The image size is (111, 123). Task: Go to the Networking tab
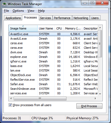coord(81,18)
